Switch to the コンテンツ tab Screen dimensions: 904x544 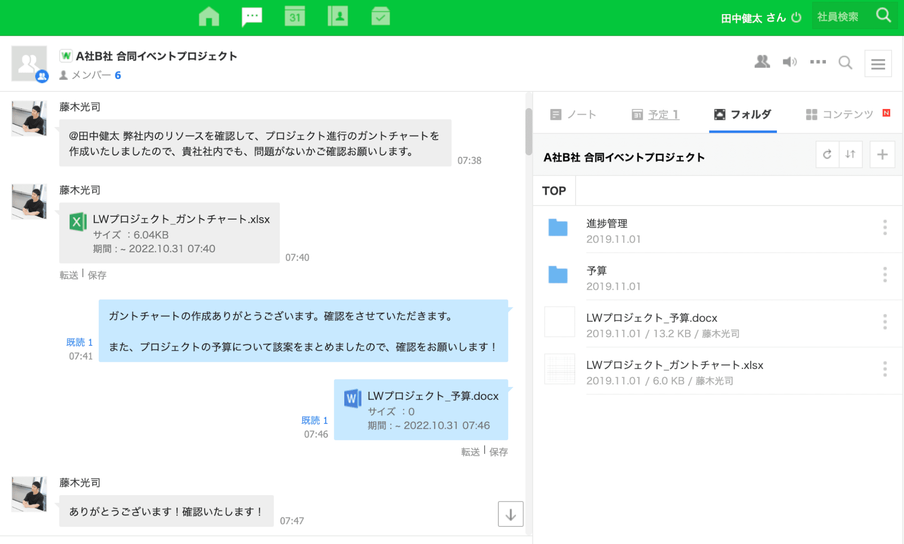(x=840, y=115)
